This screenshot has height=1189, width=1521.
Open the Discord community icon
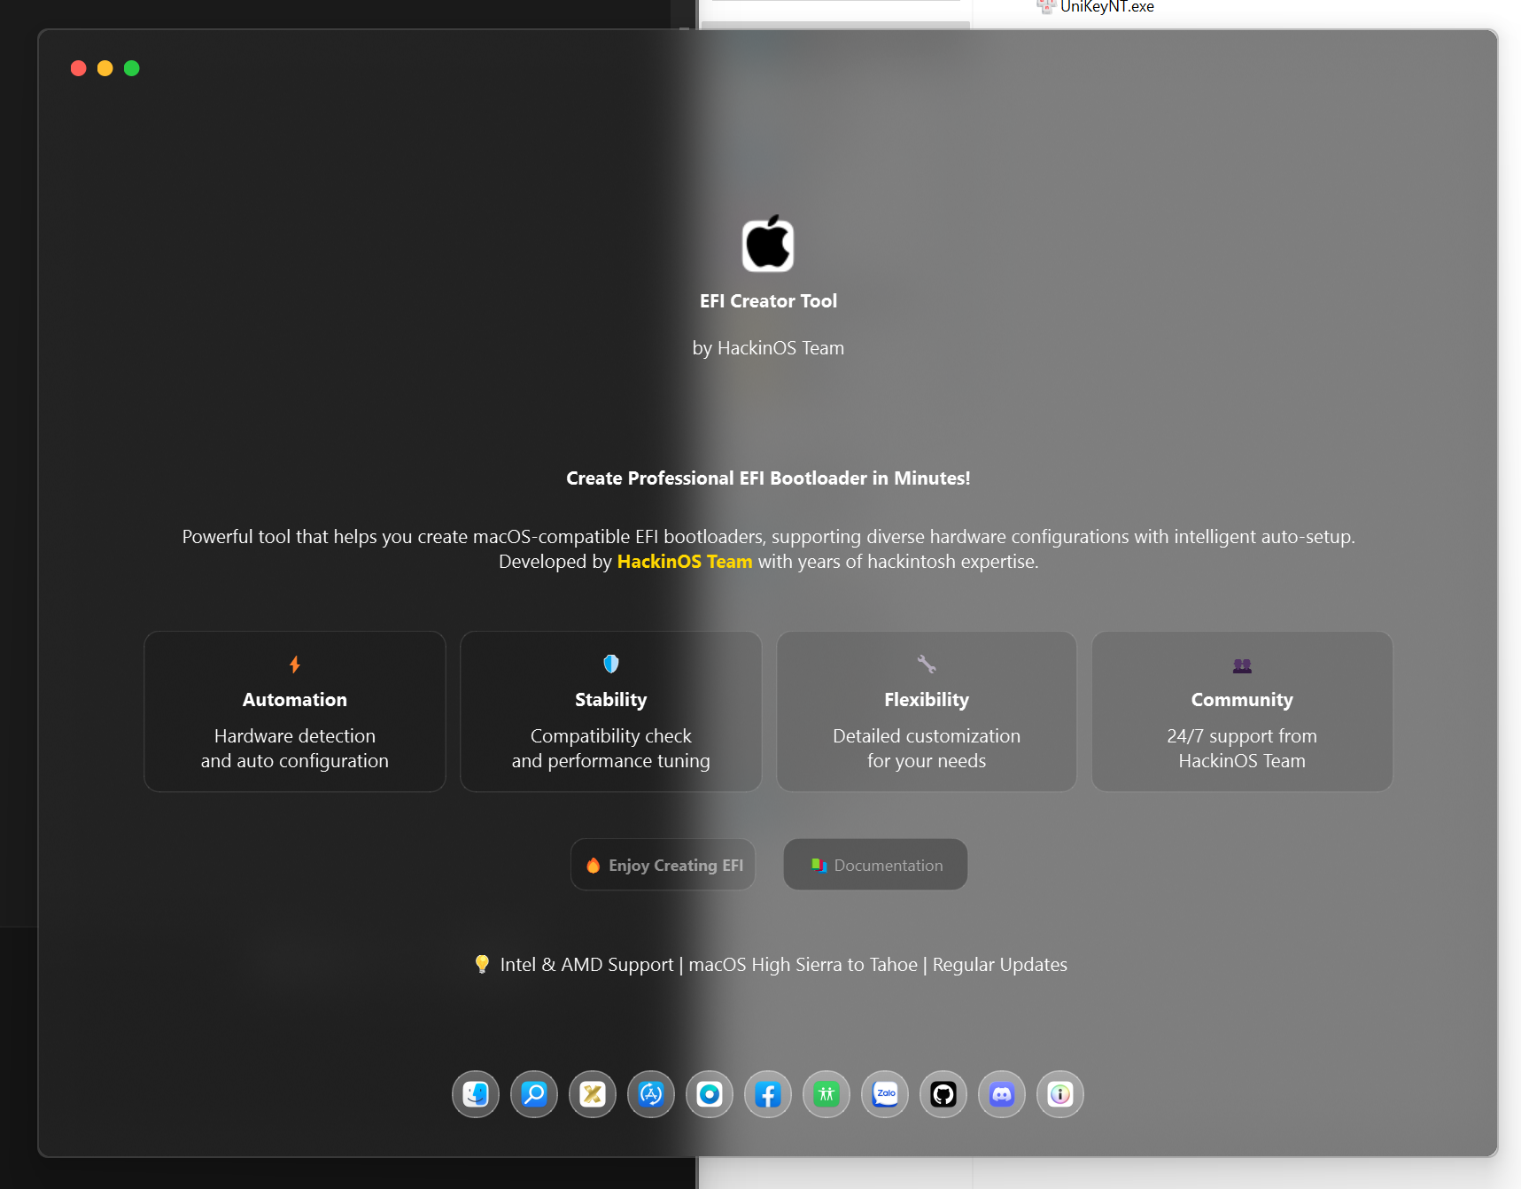coord(1002,1094)
